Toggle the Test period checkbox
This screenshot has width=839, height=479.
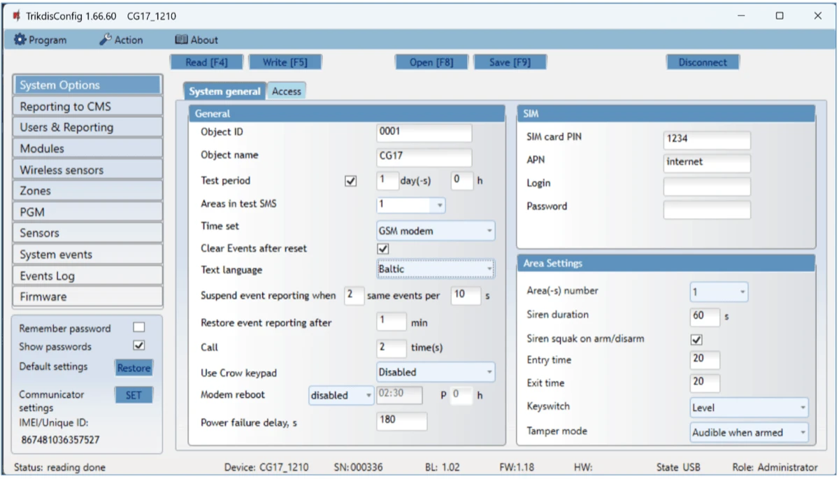(x=351, y=181)
